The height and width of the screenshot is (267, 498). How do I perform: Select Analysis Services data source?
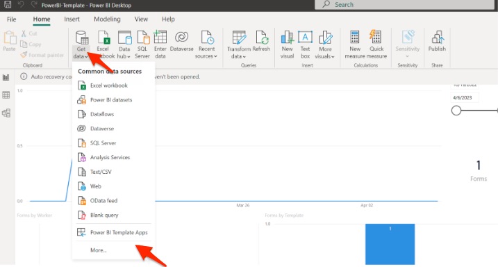click(114, 157)
